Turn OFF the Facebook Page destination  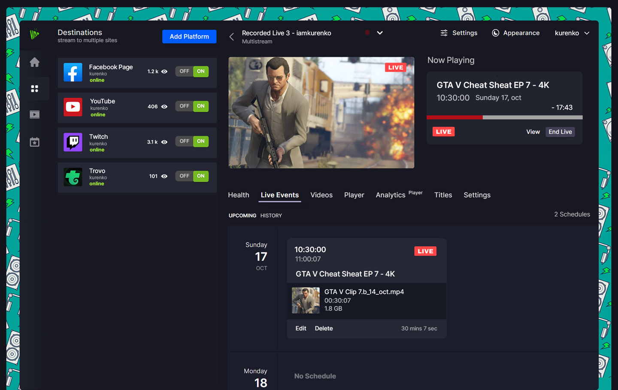pos(185,71)
